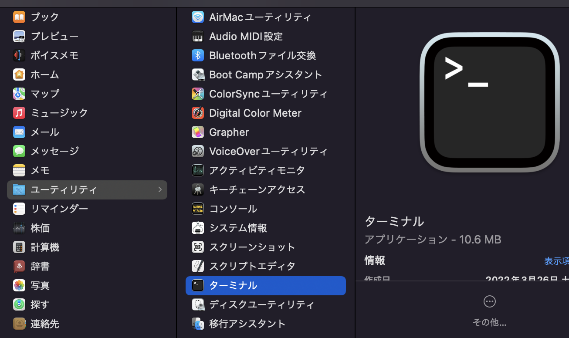569x338 pixels.
Task: Click the Audio MIDI設定 name label
Action: click(x=246, y=37)
